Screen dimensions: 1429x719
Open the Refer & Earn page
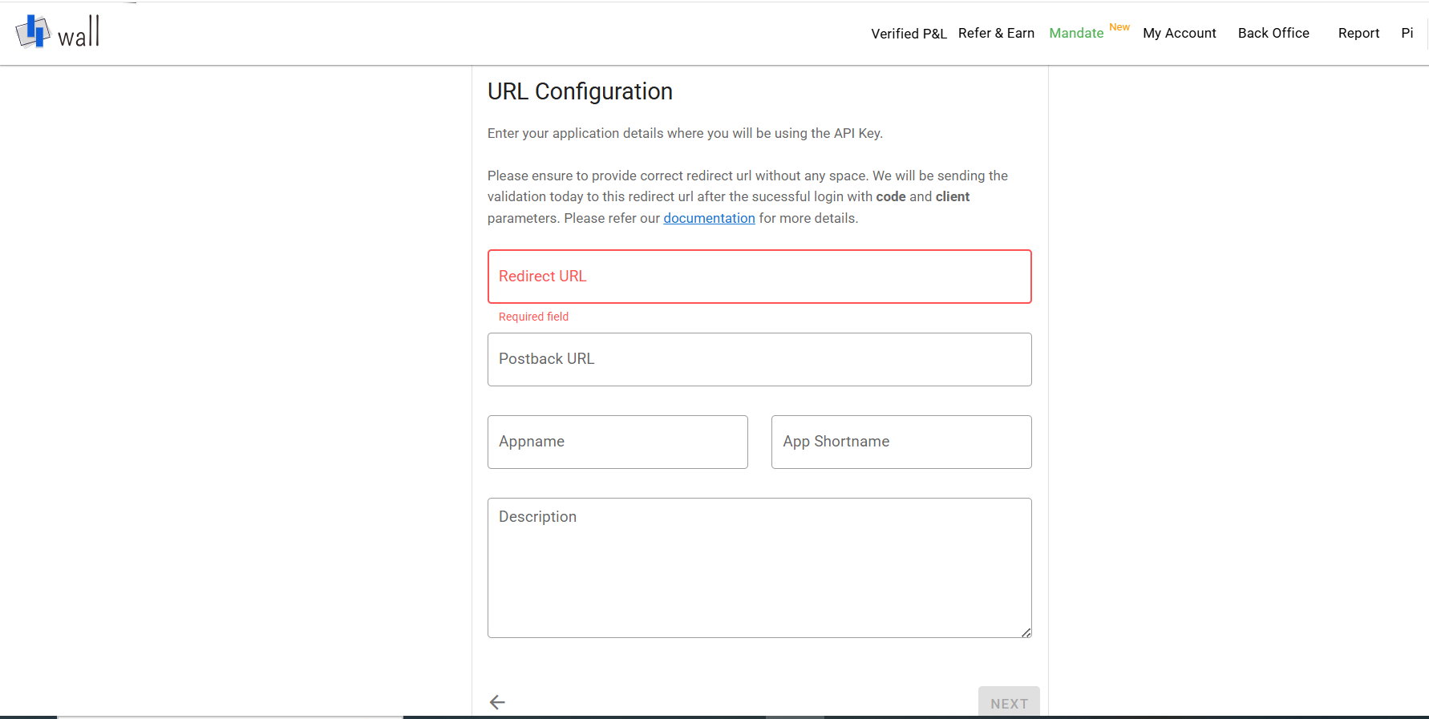tap(996, 33)
